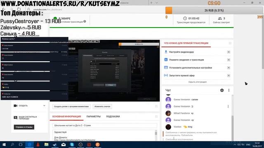Click the info icon of Укажите сведения о трансляции
The image size is (264, 148).
click(x=166, y=60)
